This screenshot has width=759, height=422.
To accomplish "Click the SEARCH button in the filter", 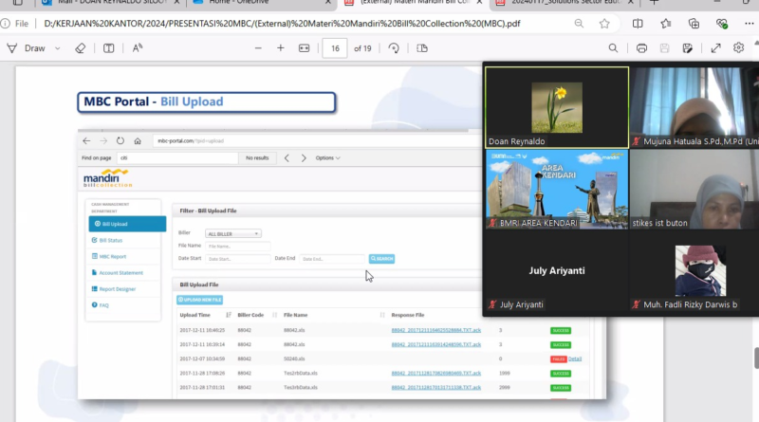I will point(381,258).
